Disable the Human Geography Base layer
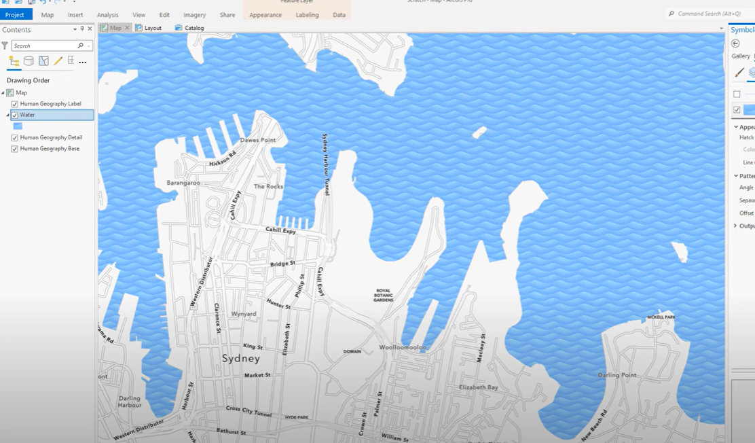The height and width of the screenshot is (443, 755). pyautogui.click(x=14, y=149)
